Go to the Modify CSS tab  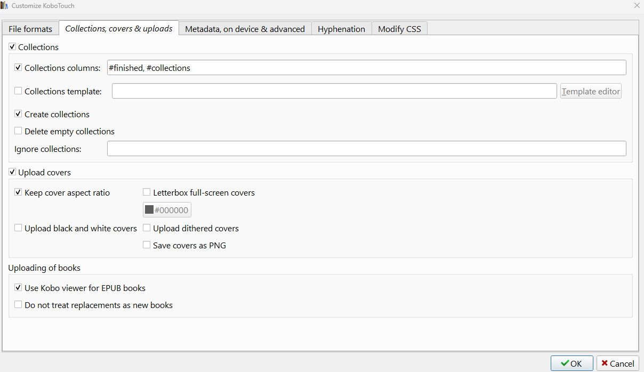pos(399,29)
